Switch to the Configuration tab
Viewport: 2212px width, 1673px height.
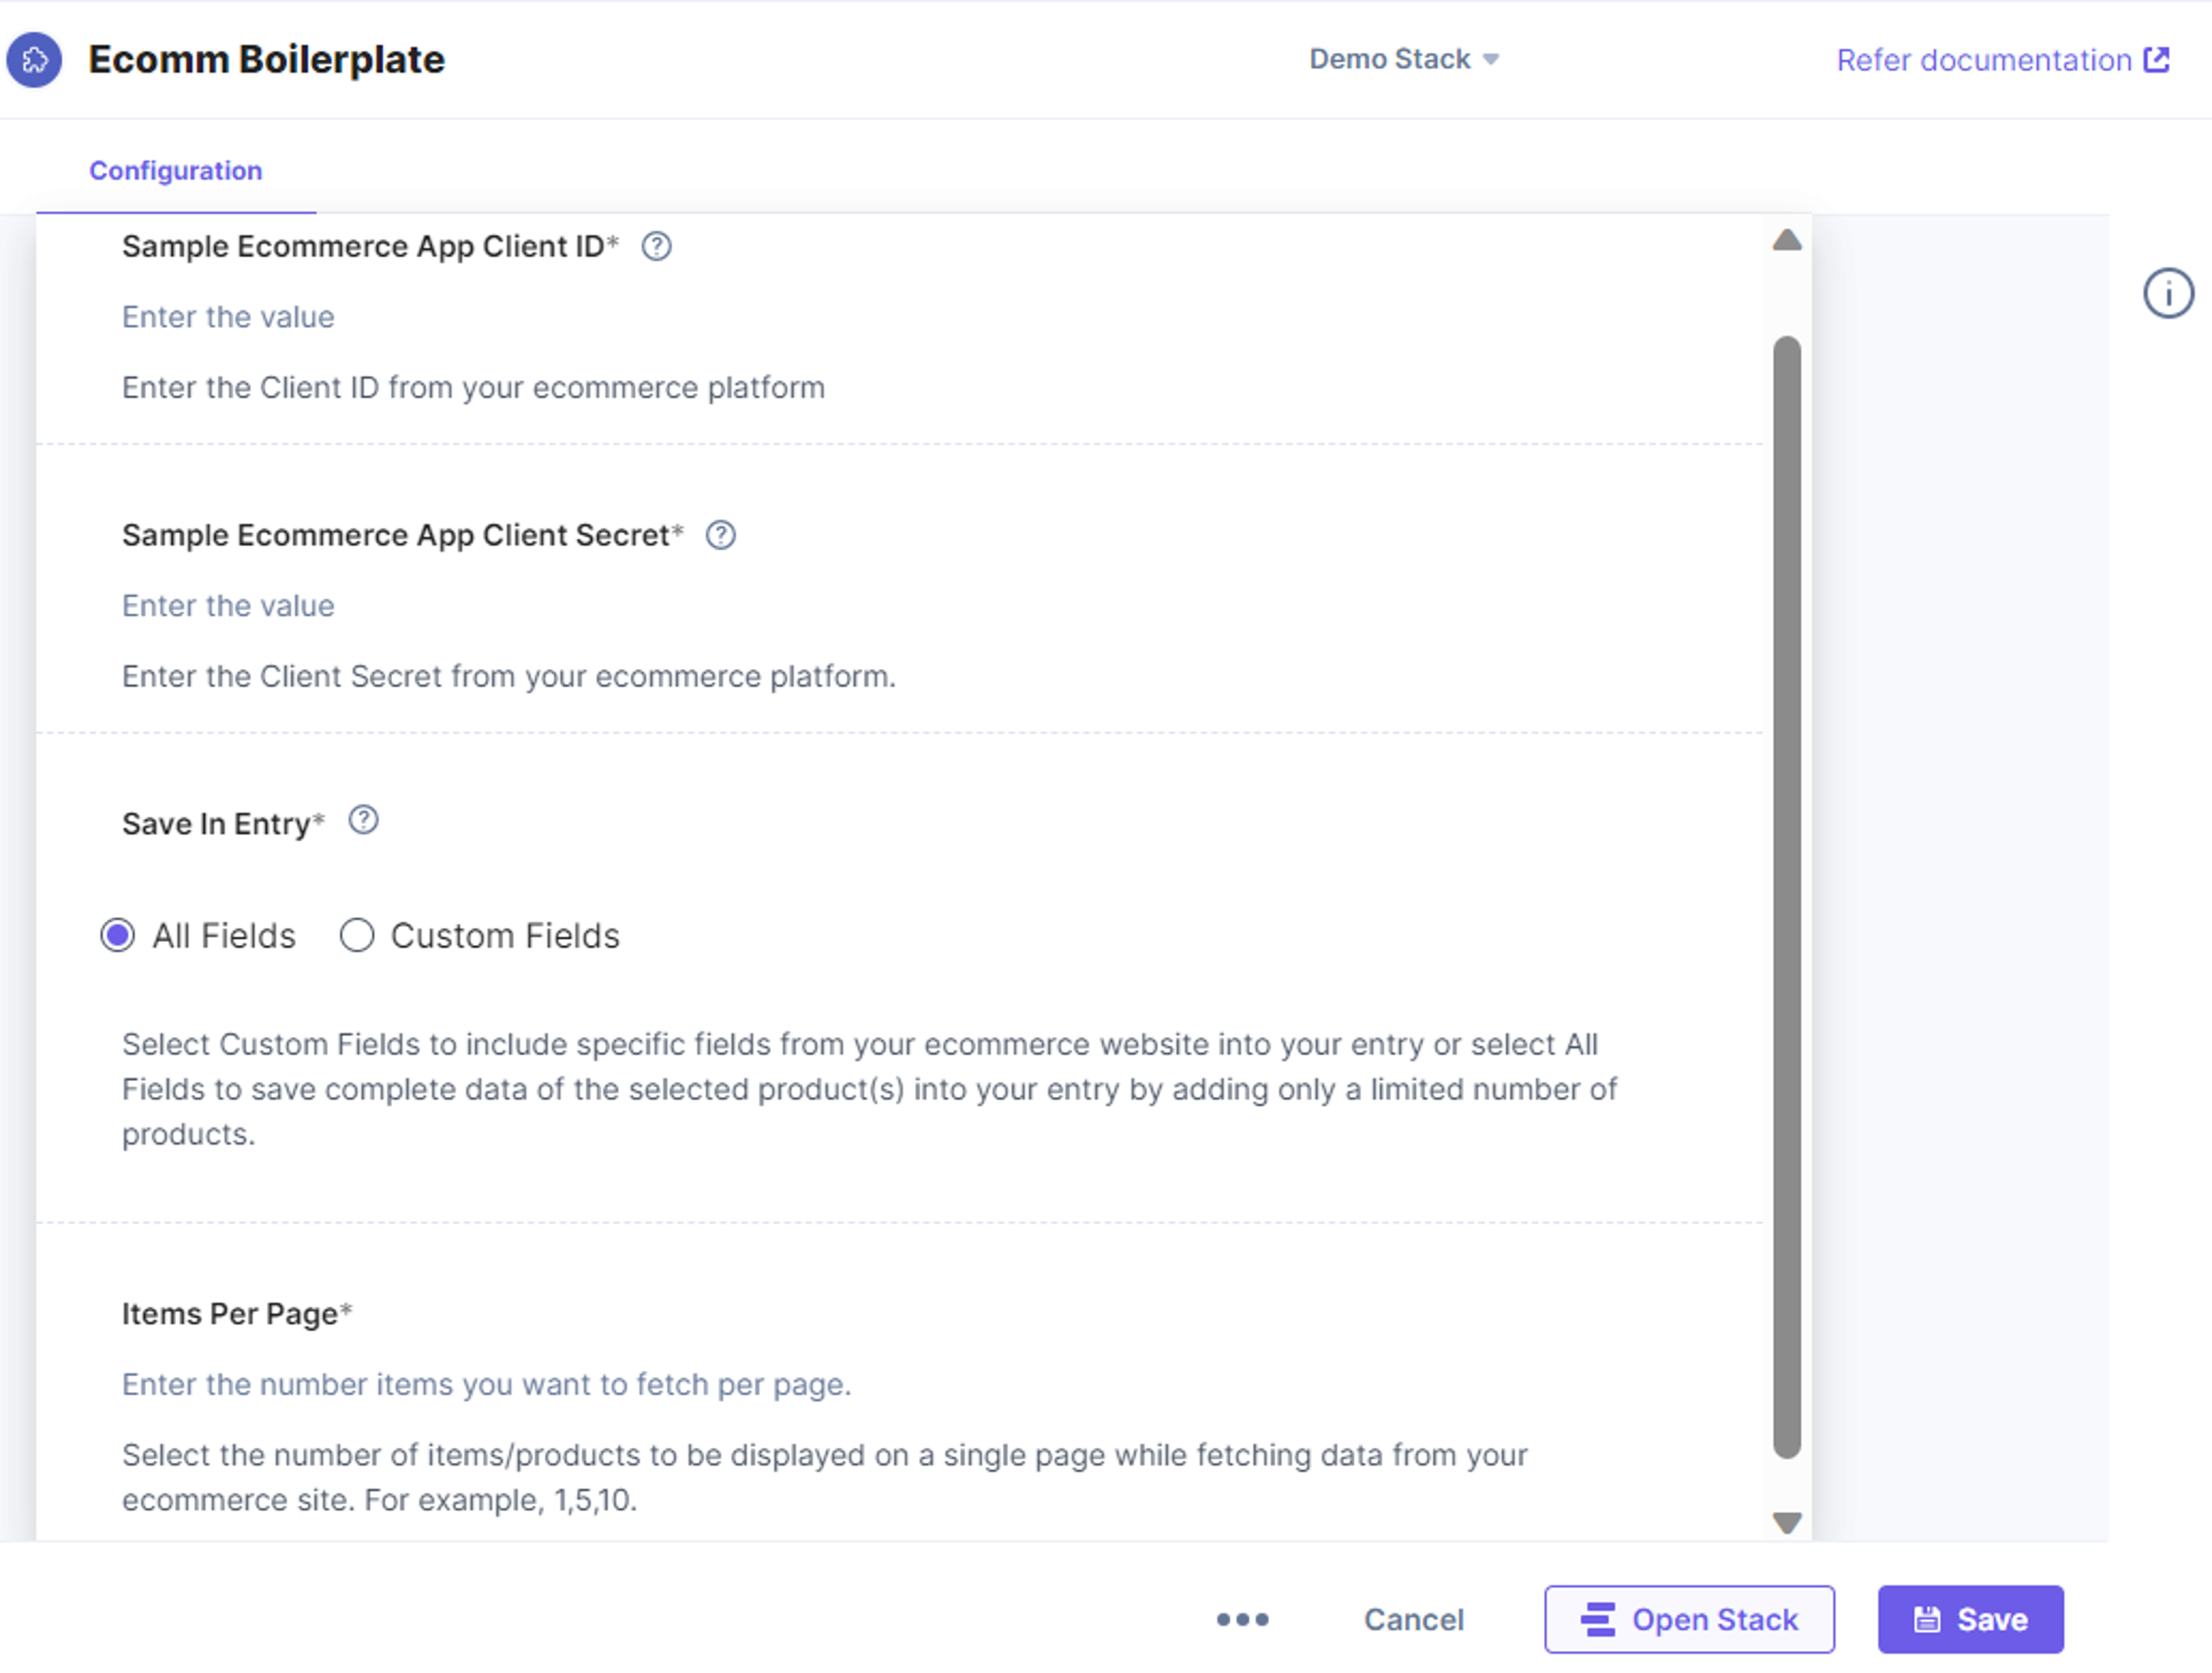pyautogui.click(x=176, y=170)
